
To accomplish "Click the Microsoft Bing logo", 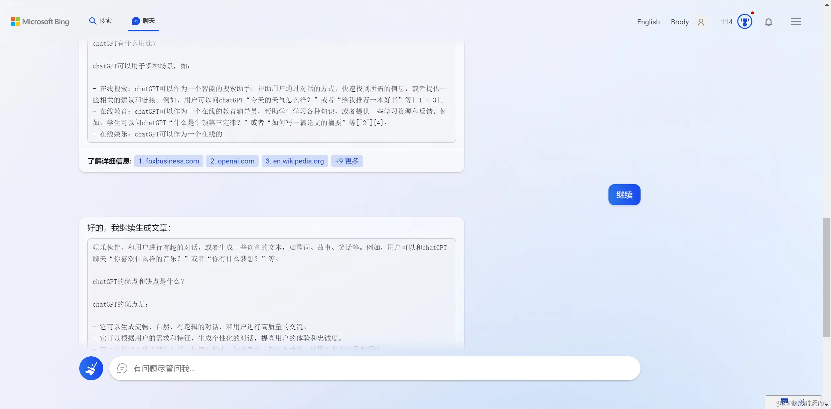I will coord(40,21).
